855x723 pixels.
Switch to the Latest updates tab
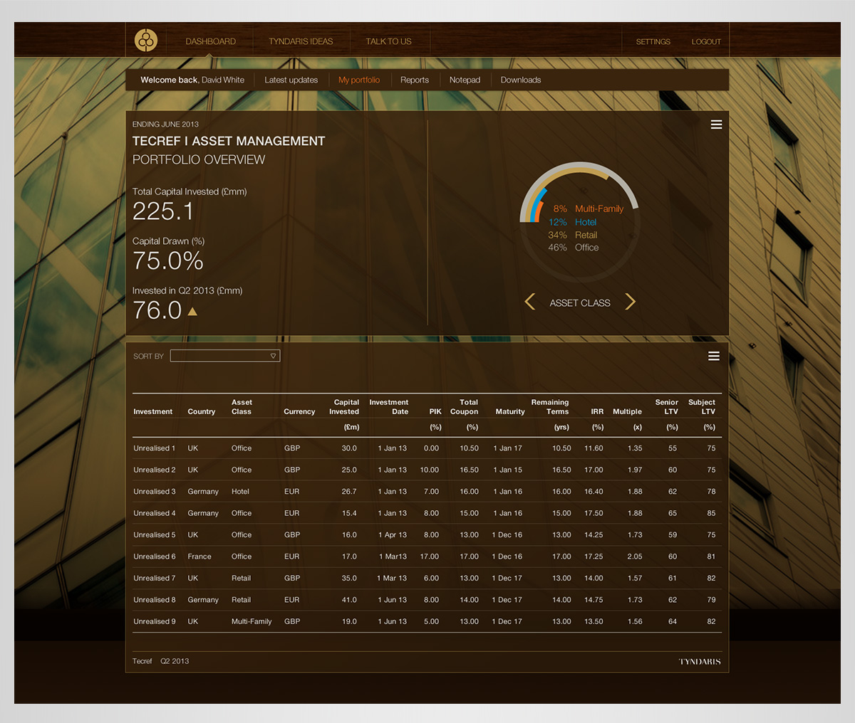pyautogui.click(x=291, y=80)
